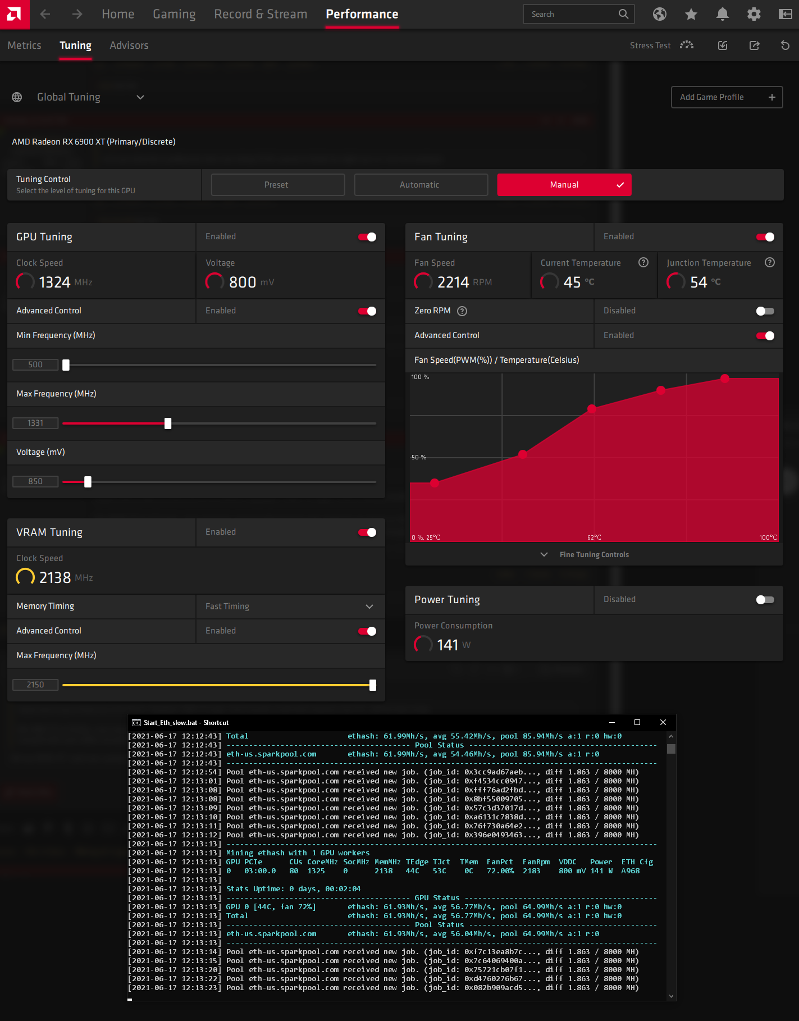Select the Performance tab
The image size is (799, 1021).
coord(362,14)
